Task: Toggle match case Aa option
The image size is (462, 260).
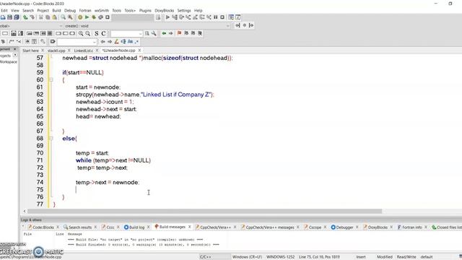Action: point(130,42)
